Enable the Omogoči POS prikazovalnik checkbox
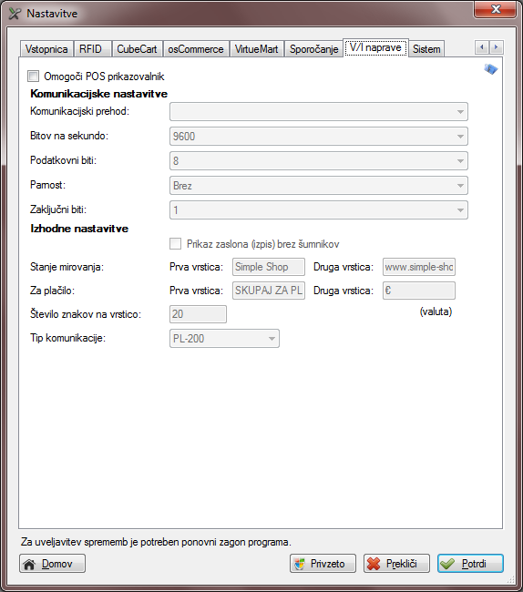523x592 pixels. pos(33,77)
